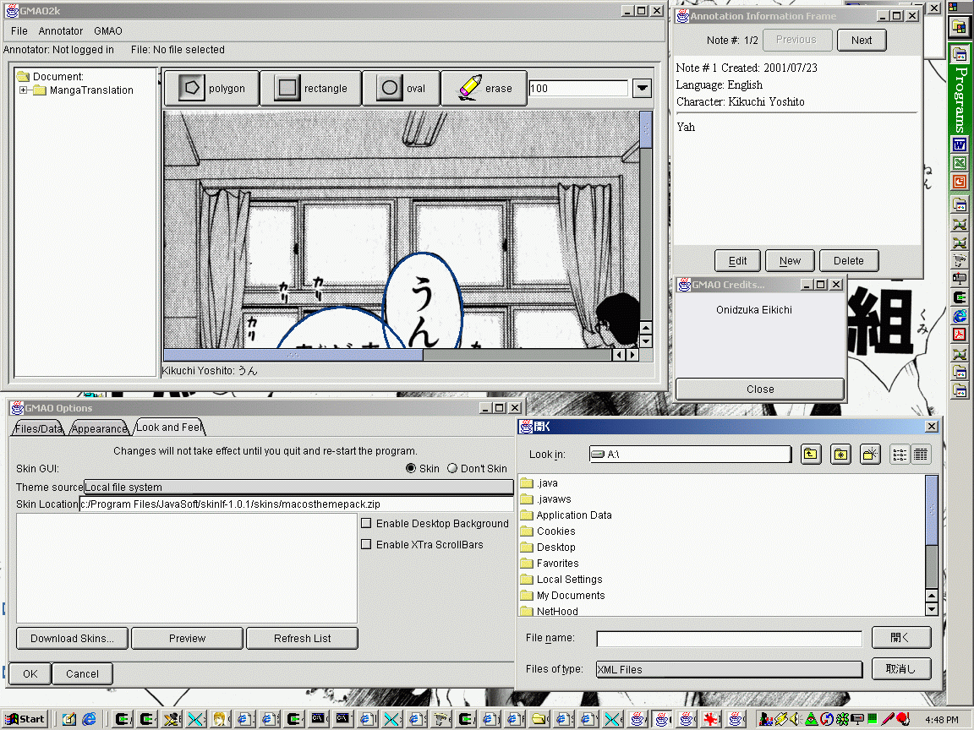This screenshot has width=974, height=730.
Task: Expand the MangaTranslation tree node
Action: 23,90
